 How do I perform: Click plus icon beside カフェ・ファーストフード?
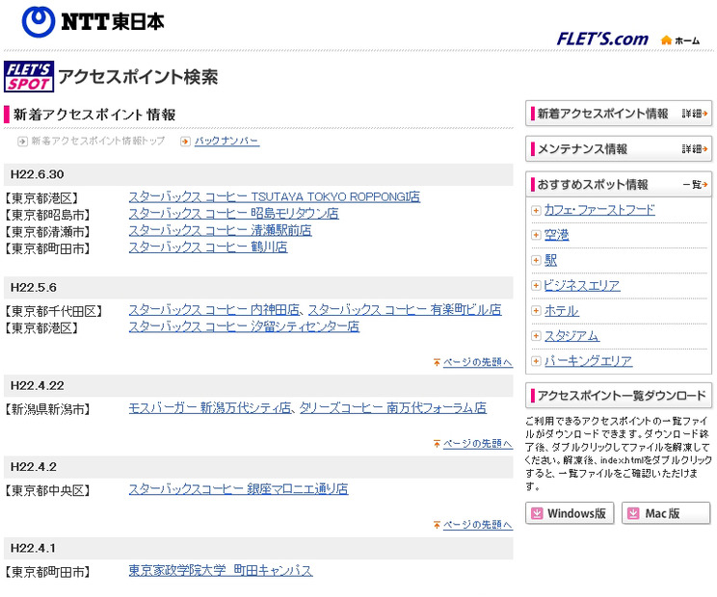[x=536, y=211]
